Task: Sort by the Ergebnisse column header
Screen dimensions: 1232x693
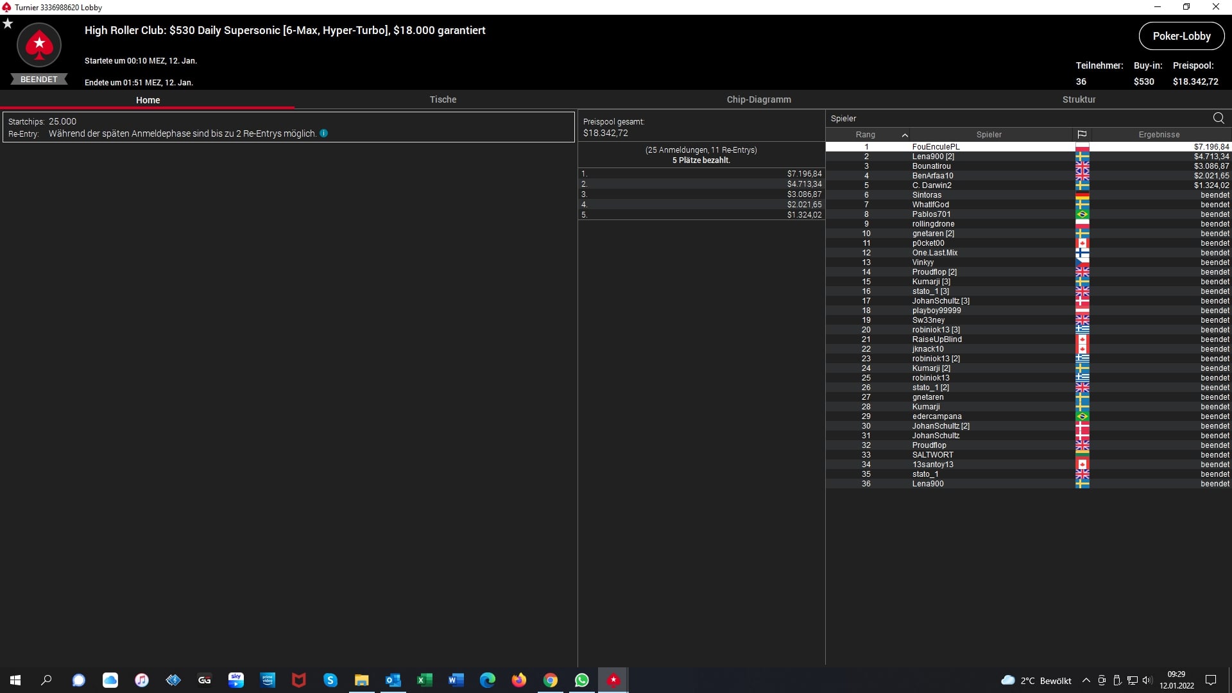Action: [x=1159, y=135]
